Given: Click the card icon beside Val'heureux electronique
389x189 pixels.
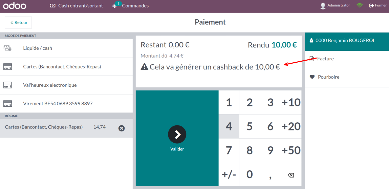Looking at the screenshot, I should coord(7,85).
